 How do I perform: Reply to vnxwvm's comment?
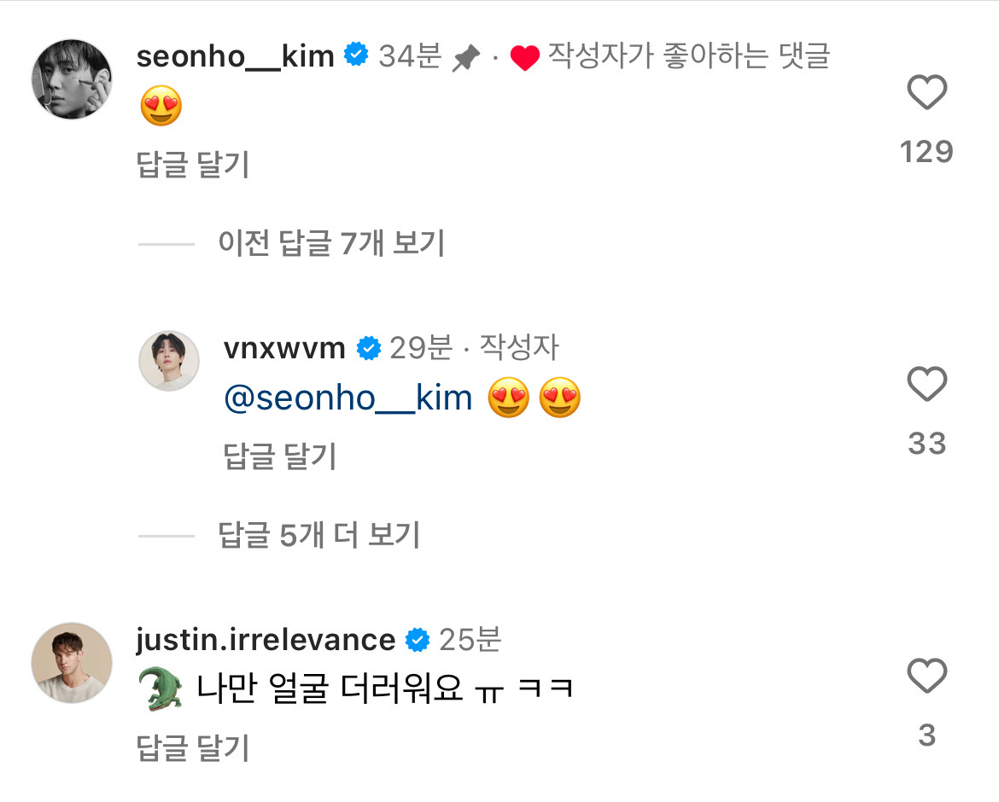280,456
